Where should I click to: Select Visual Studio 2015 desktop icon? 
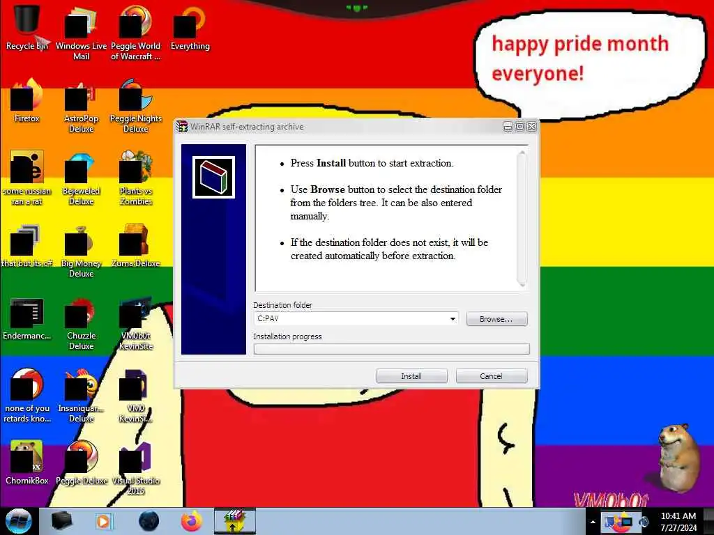pyautogui.click(x=136, y=469)
